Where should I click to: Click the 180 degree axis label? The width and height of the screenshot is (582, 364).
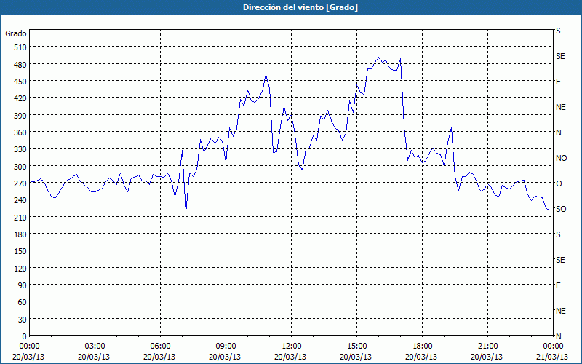pyautogui.click(x=21, y=234)
